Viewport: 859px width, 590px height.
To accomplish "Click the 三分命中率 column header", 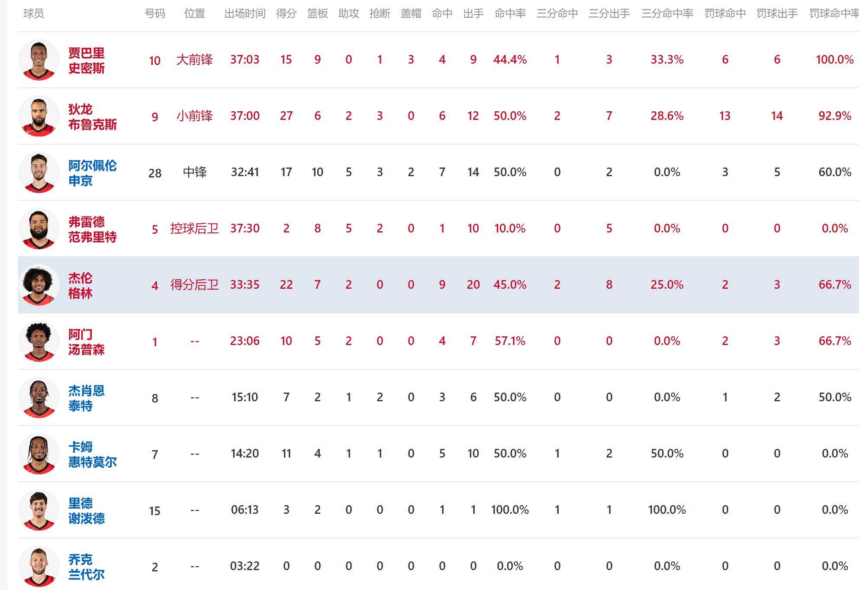I will click(x=667, y=14).
